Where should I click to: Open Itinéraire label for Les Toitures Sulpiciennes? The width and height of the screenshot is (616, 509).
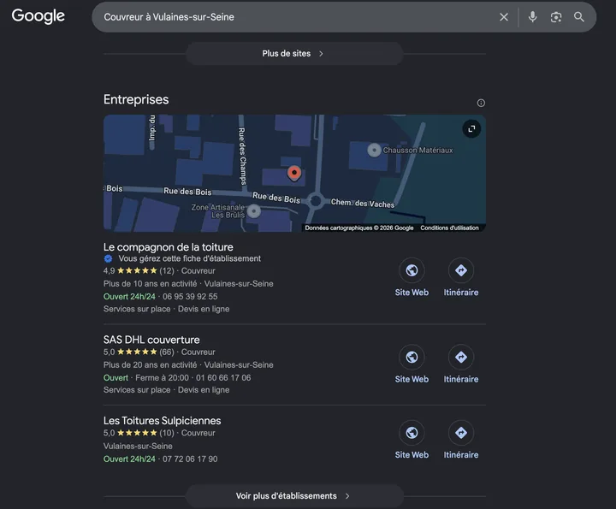(461, 455)
